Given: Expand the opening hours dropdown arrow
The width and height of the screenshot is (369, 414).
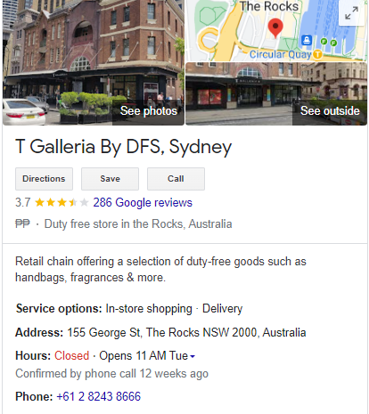Looking at the screenshot, I should click(193, 356).
